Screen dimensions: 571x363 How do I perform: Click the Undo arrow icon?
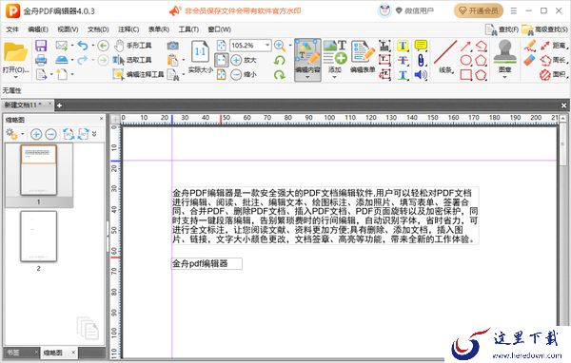(83, 46)
